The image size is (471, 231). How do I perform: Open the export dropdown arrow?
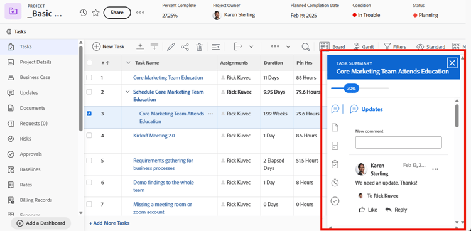point(251,46)
